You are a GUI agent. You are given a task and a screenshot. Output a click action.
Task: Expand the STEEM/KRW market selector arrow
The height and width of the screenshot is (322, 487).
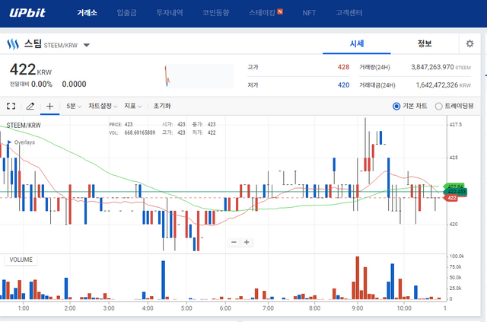(x=87, y=46)
